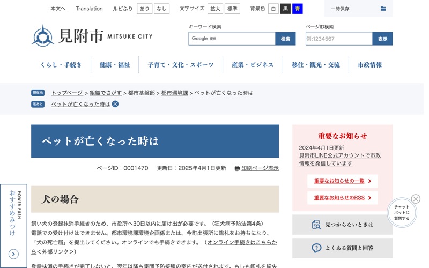
Task: Close the chatbot bubble with the X button
Action: click(x=416, y=199)
